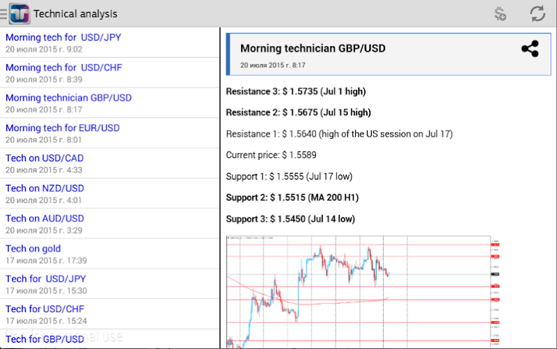Image resolution: width=557 pixels, height=349 pixels.
Task: Click the timestamp 17 июля 2015 г. 15:24
Action: click(x=46, y=320)
